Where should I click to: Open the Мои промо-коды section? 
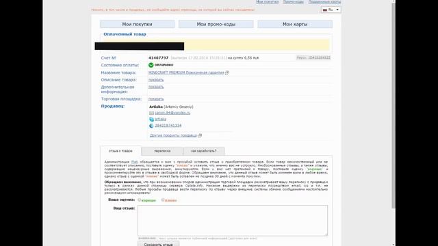[216, 25]
